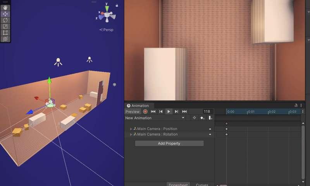Click the Add Property button

point(169,143)
